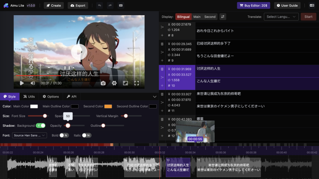Add subtitle after number 8 plus icon
The height and width of the screenshot is (179, 319).
(x=162, y=35)
